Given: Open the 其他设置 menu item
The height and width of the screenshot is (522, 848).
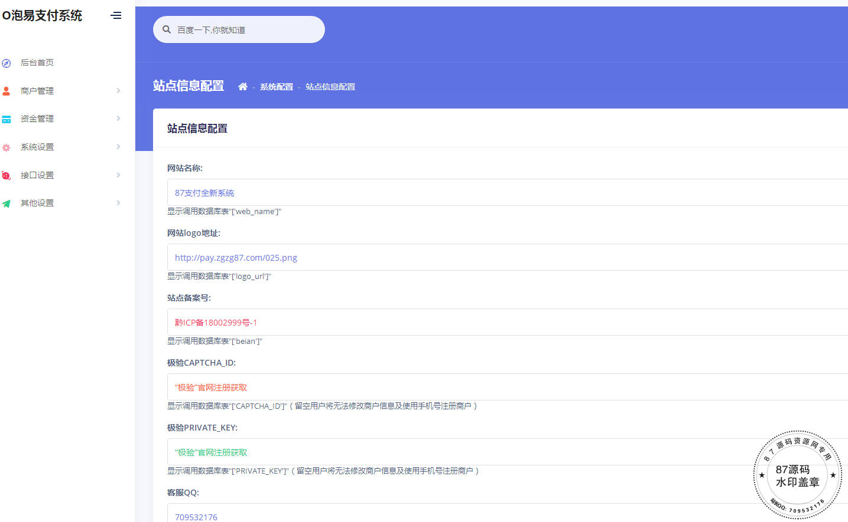Looking at the screenshot, I should [37, 203].
